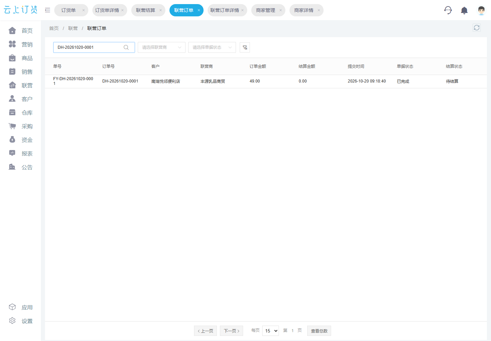This screenshot has height=341, width=491.
Task: Open 营销 in the sidebar
Action: (20, 44)
